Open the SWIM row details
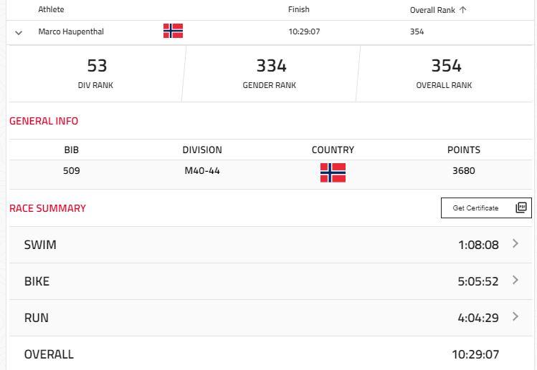 point(270,245)
